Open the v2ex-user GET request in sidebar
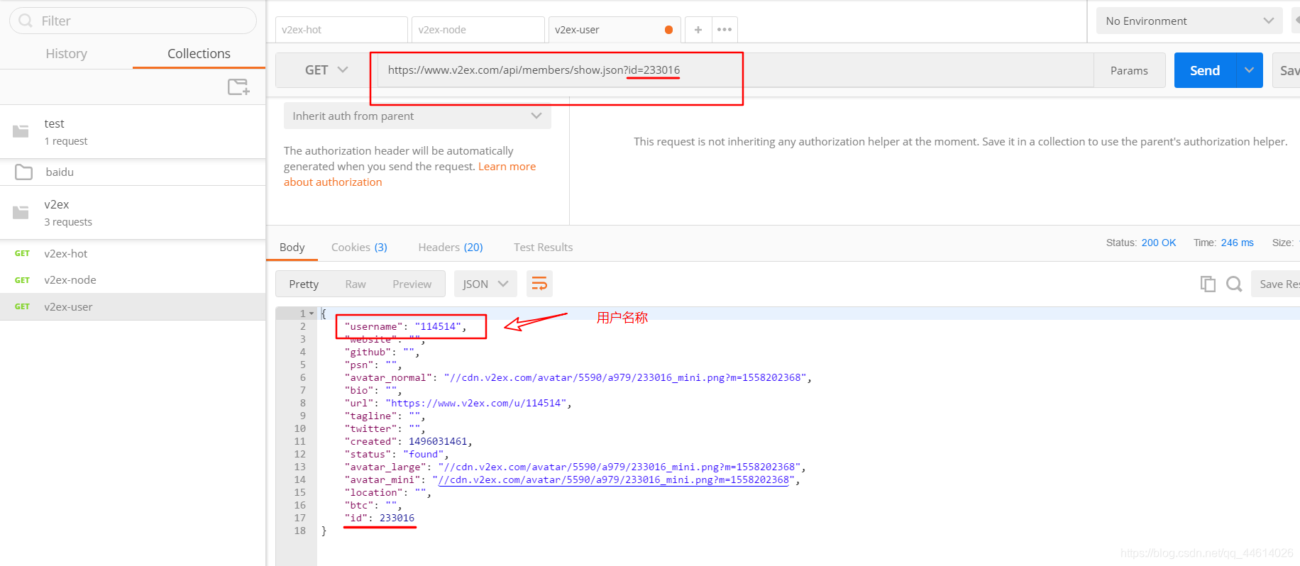The height and width of the screenshot is (566, 1300). pyautogui.click(x=133, y=306)
